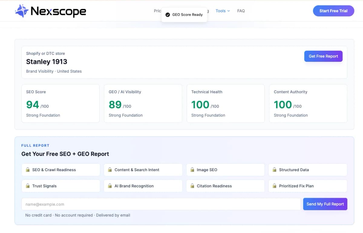This screenshot has height=233, width=363.
Task: Click the GEO Score Ready notification text
Action: coord(188,14)
